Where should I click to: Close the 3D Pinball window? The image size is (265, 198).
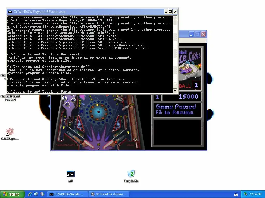[x=203, y=34]
